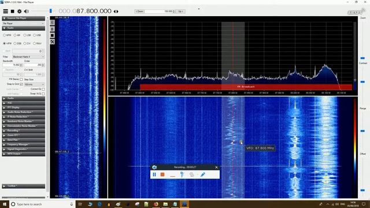Open the File Player source dropdown
This screenshot has width=370, height=208.
pos(23,23)
